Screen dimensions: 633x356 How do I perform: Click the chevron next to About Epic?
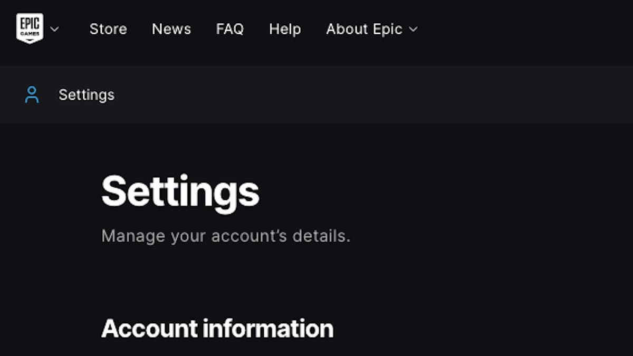pyautogui.click(x=412, y=30)
